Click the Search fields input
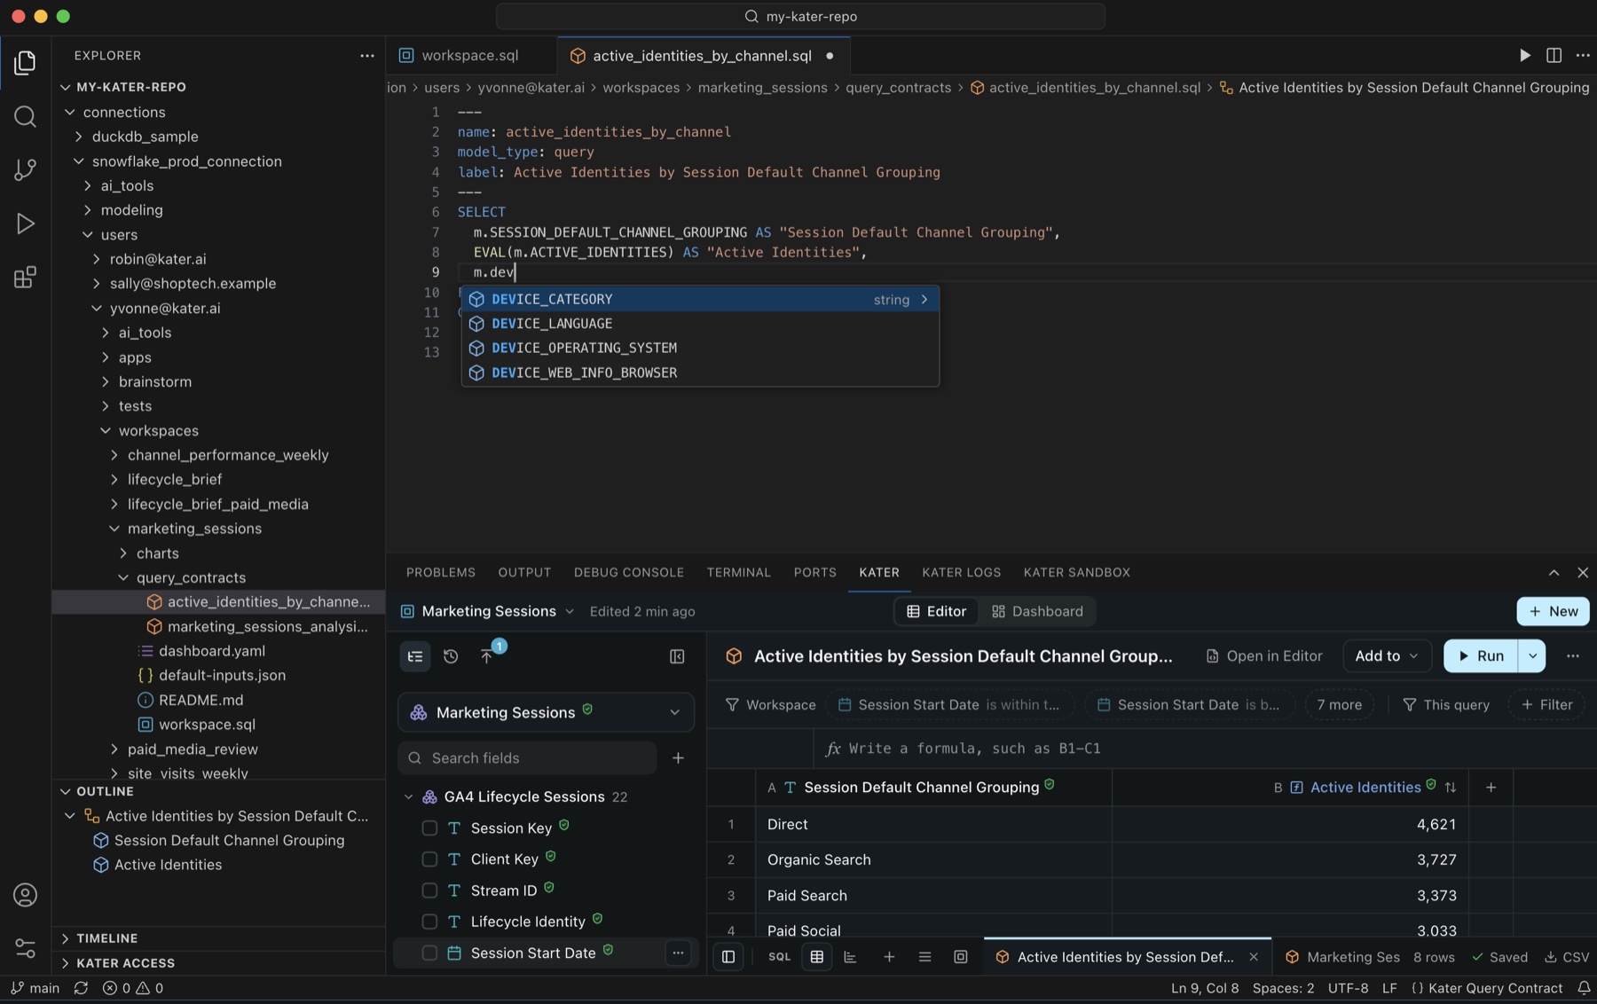This screenshot has width=1597, height=1004. click(527, 758)
